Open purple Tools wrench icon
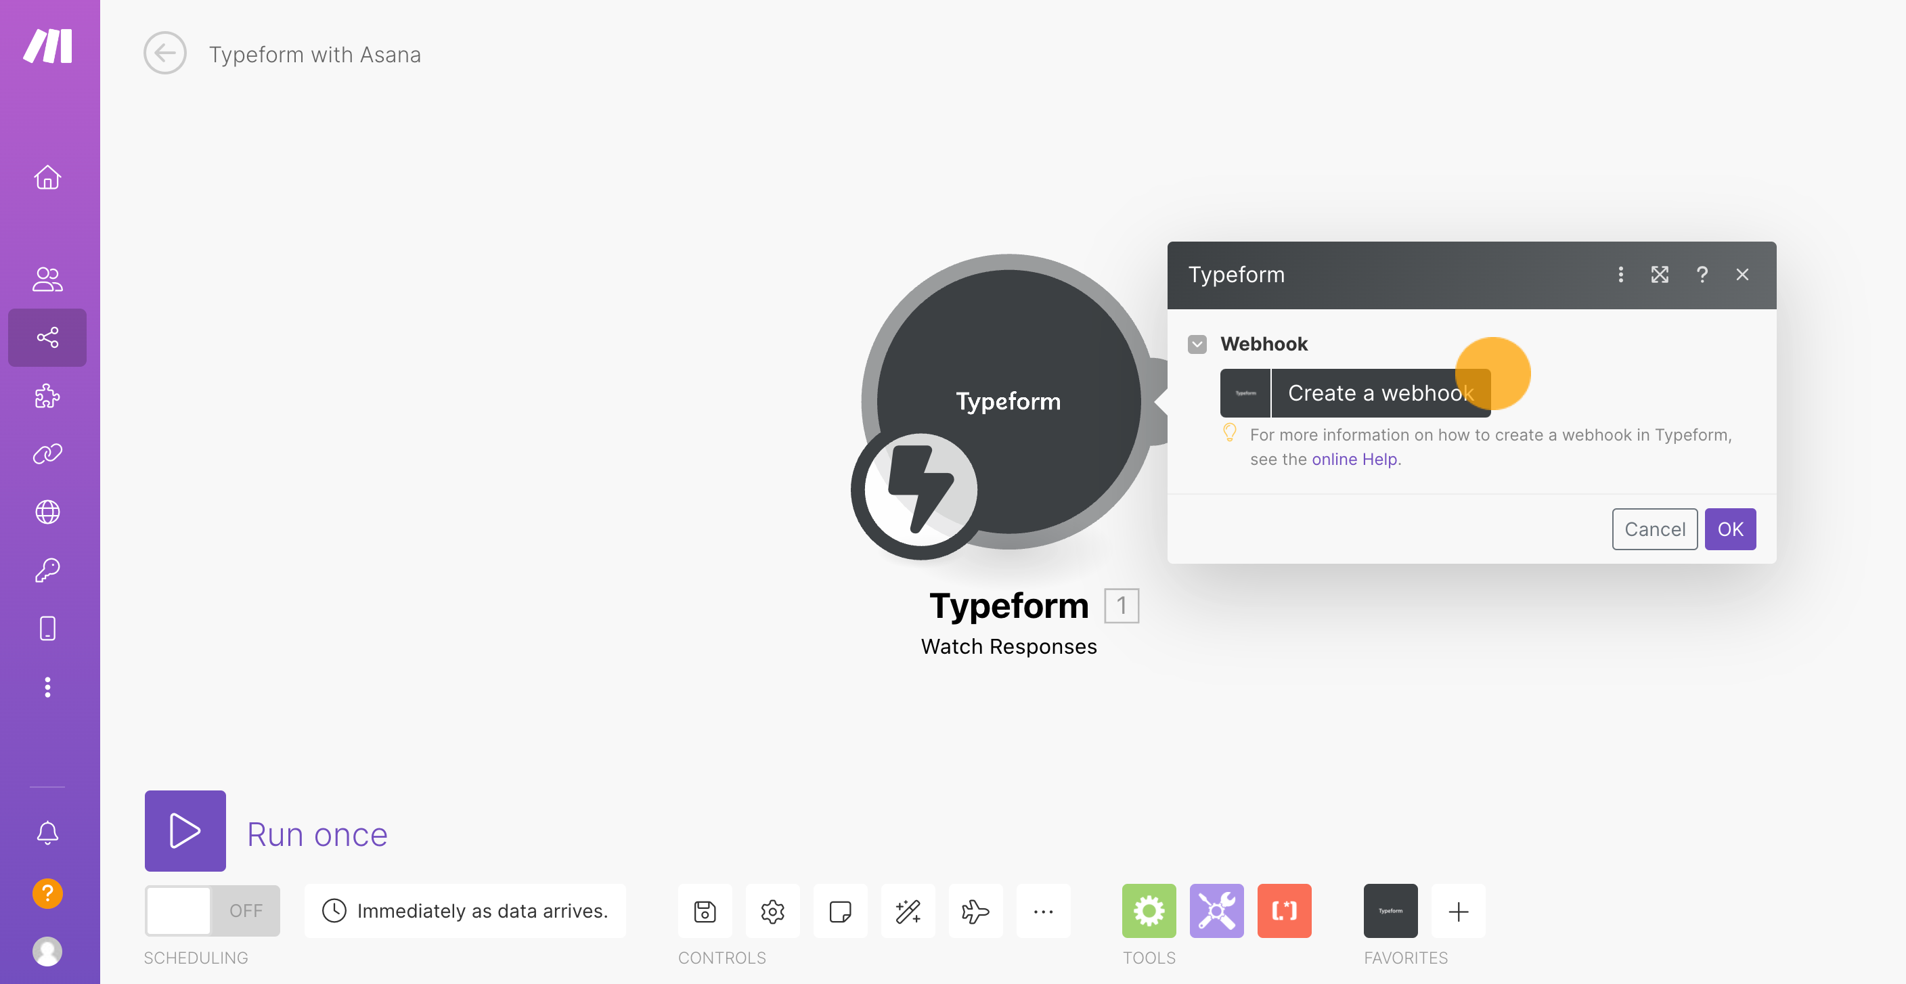The width and height of the screenshot is (1906, 984). 1216,911
